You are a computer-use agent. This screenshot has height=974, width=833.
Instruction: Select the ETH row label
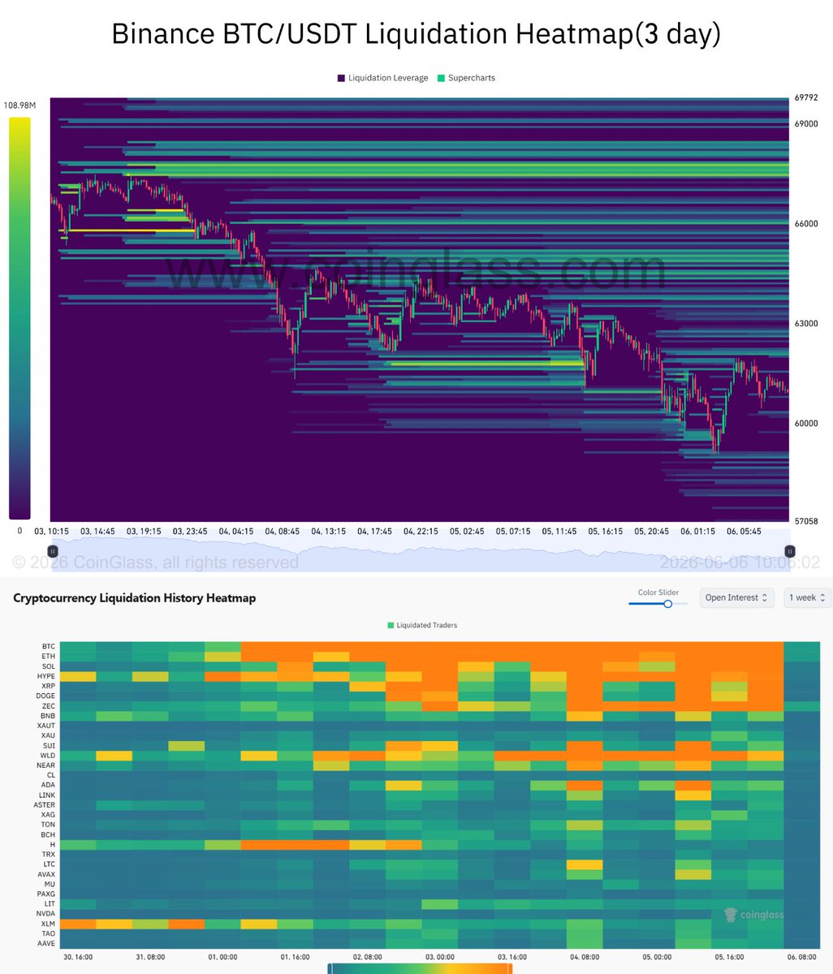(49, 657)
